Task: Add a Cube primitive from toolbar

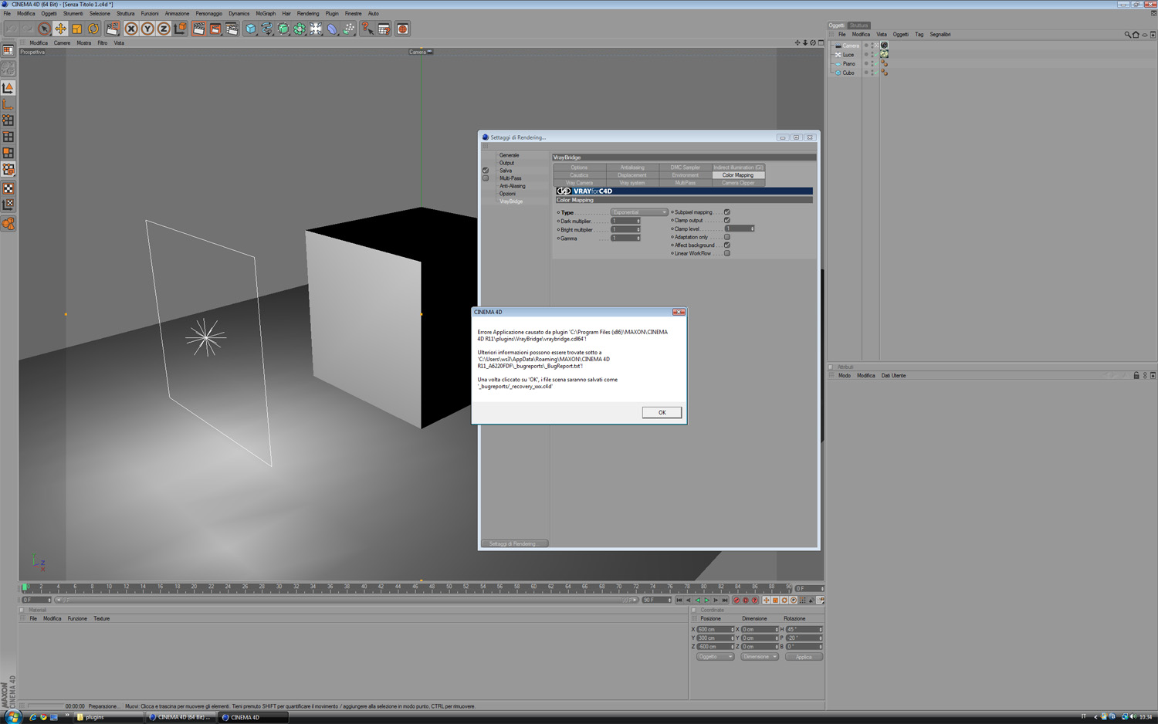Action: click(251, 29)
